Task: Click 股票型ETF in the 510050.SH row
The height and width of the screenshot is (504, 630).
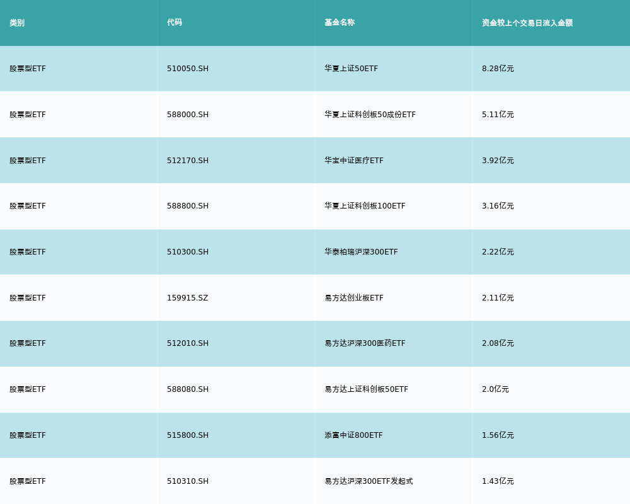Action: point(28,69)
